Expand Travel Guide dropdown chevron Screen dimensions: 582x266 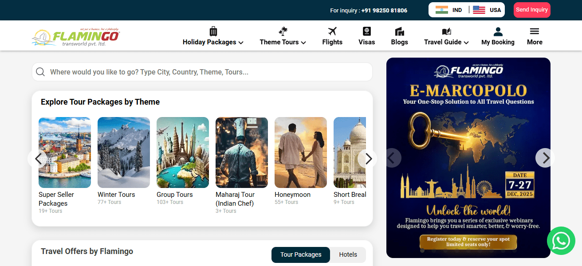coord(466,43)
